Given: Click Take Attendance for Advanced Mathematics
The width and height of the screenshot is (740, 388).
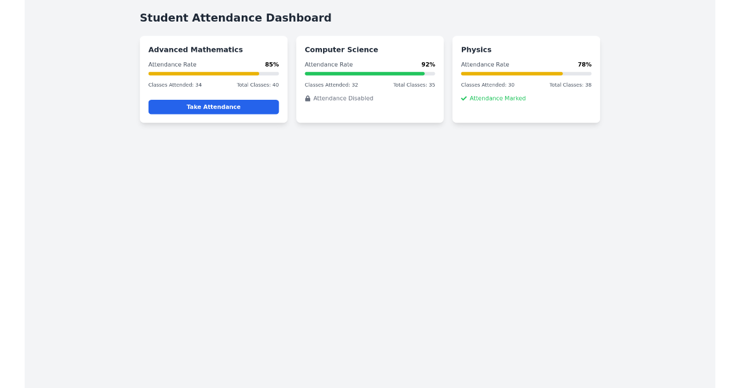Looking at the screenshot, I should point(213,107).
